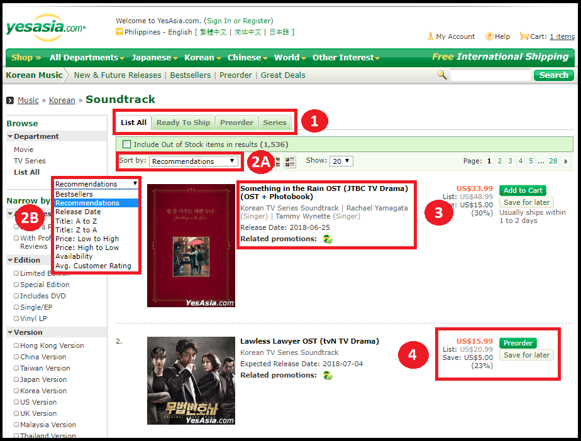
Task: Open Japanese shop menu
Action: point(155,58)
